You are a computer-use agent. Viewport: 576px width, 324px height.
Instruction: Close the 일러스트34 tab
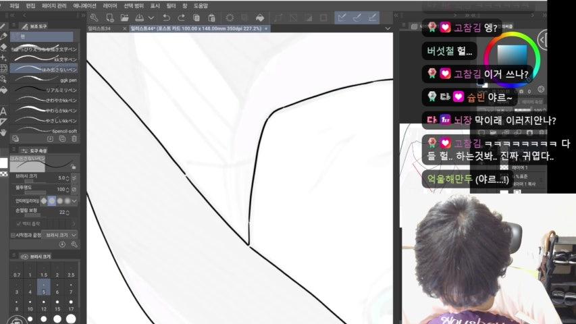tap(124, 28)
